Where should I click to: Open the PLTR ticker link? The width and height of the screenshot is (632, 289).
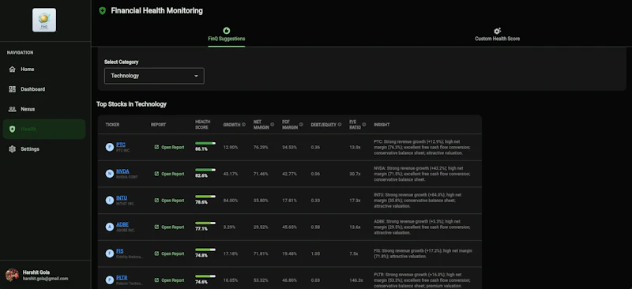coord(122,278)
